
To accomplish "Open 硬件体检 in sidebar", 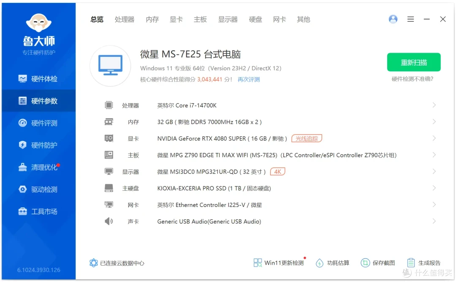I will click(x=38, y=79).
